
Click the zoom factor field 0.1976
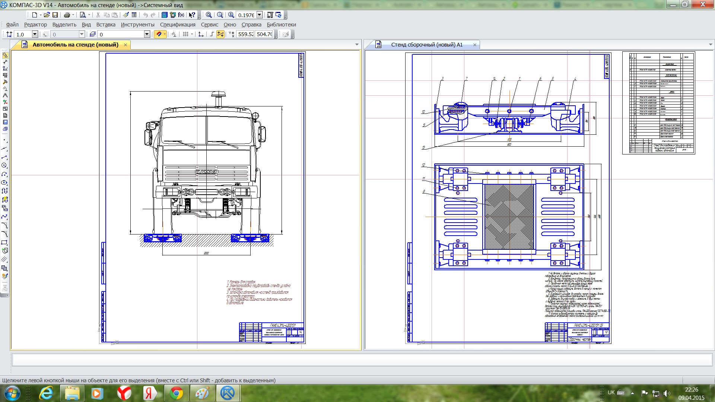point(246,15)
